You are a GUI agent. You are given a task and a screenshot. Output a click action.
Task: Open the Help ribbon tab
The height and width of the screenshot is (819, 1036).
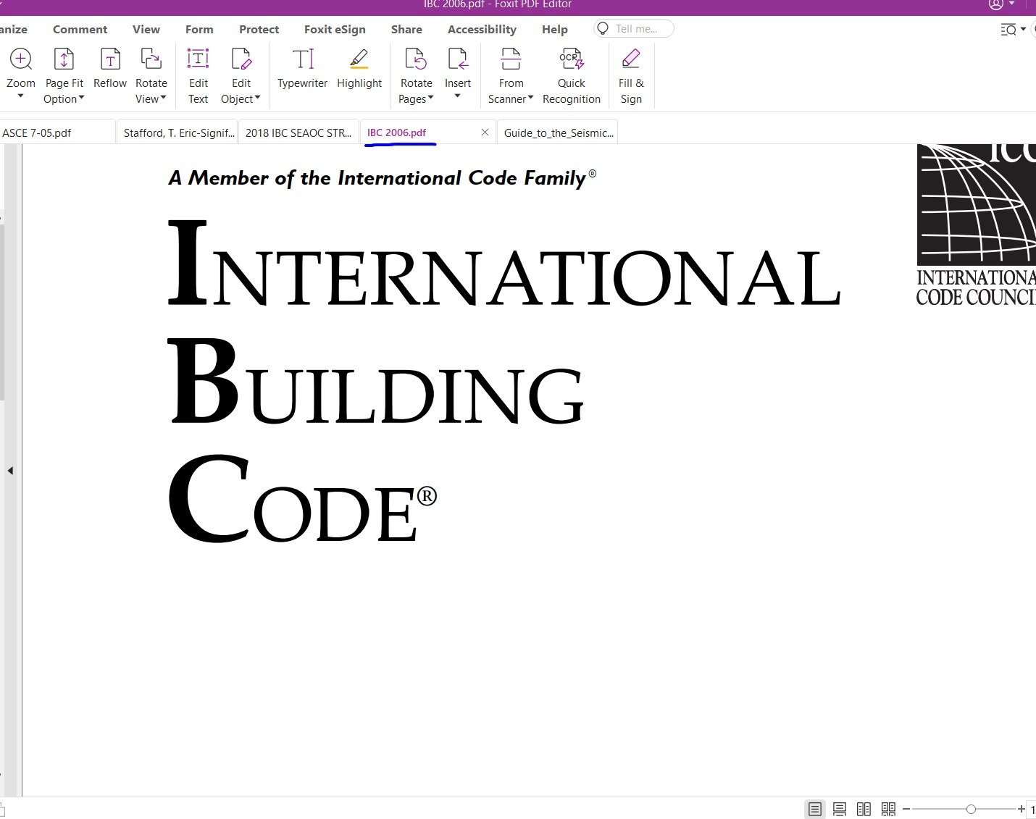(x=554, y=30)
